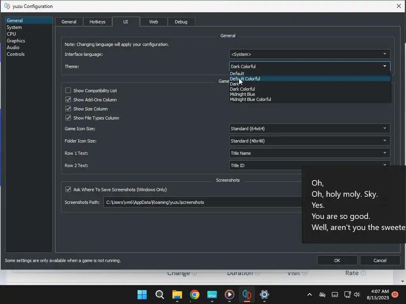Open the Row 2 Text dropdown

(x=309, y=165)
